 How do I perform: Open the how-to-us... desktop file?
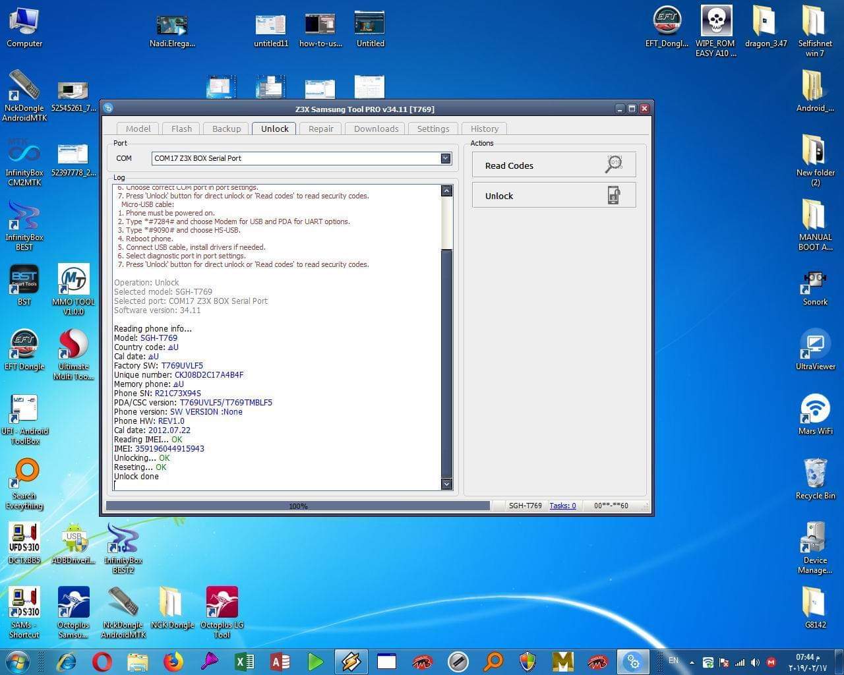click(x=320, y=29)
